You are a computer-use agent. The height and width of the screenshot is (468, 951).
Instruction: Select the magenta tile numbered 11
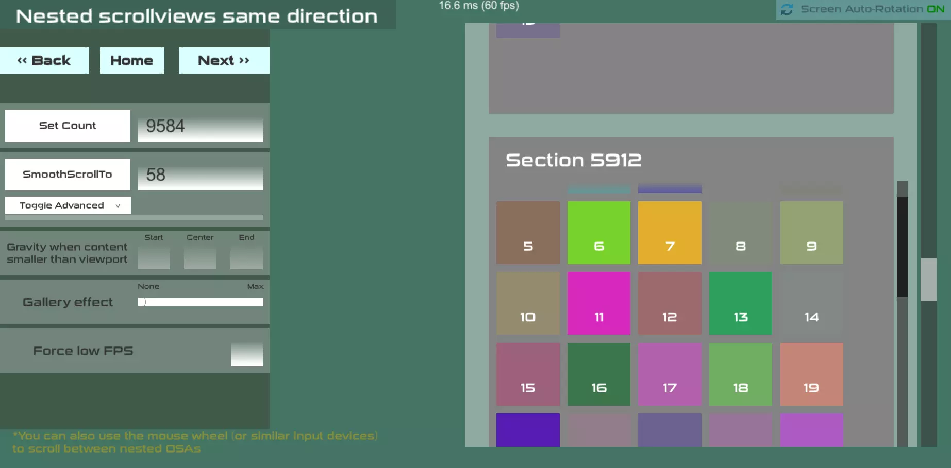(x=598, y=303)
